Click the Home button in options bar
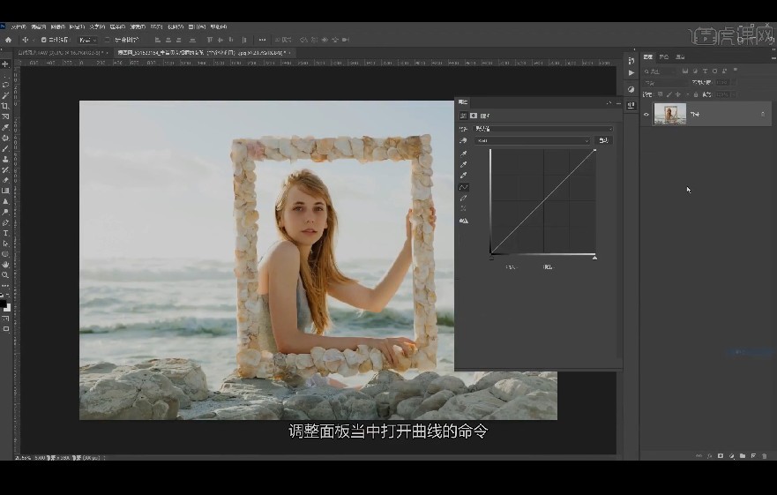 pyautogui.click(x=9, y=40)
